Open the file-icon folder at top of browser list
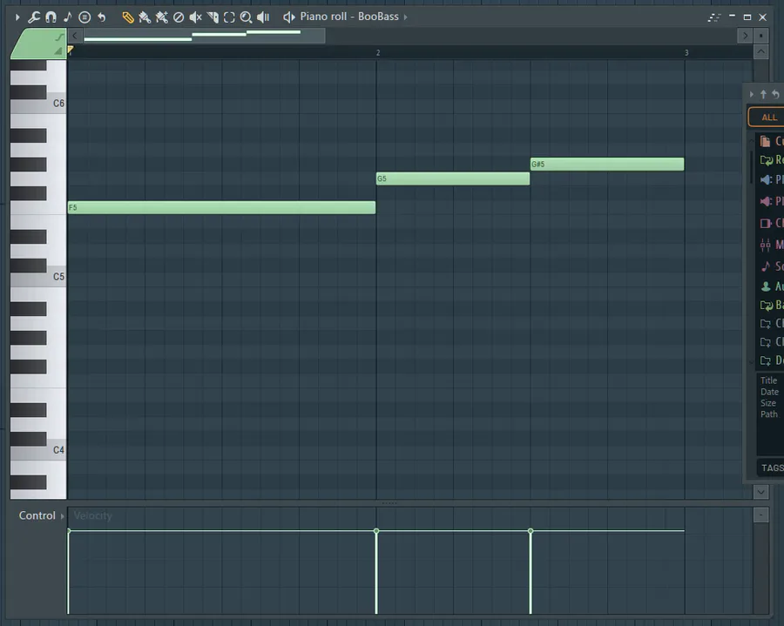The width and height of the screenshot is (784, 626). point(766,141)
